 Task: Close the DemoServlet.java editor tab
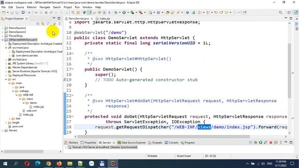point(92,19)
